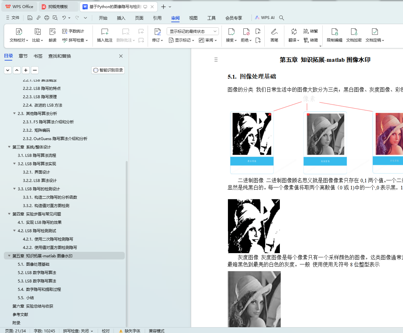Open the 显示标记 dropdown
Viewport: 403px width, 333px height.
click(182, 40)
